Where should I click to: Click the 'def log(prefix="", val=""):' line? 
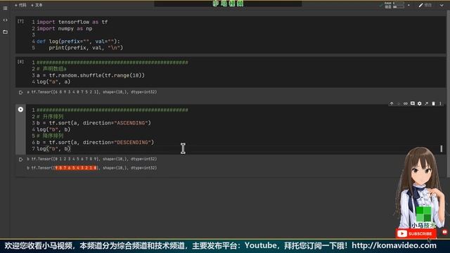[x=78, y=41]
